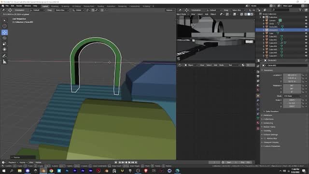Open the File menu

tap(7, 6)
